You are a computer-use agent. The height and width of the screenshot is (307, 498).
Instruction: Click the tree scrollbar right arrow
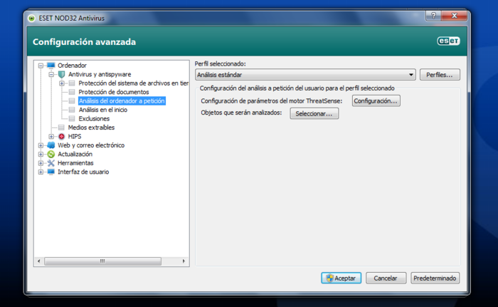coord(184,261)
